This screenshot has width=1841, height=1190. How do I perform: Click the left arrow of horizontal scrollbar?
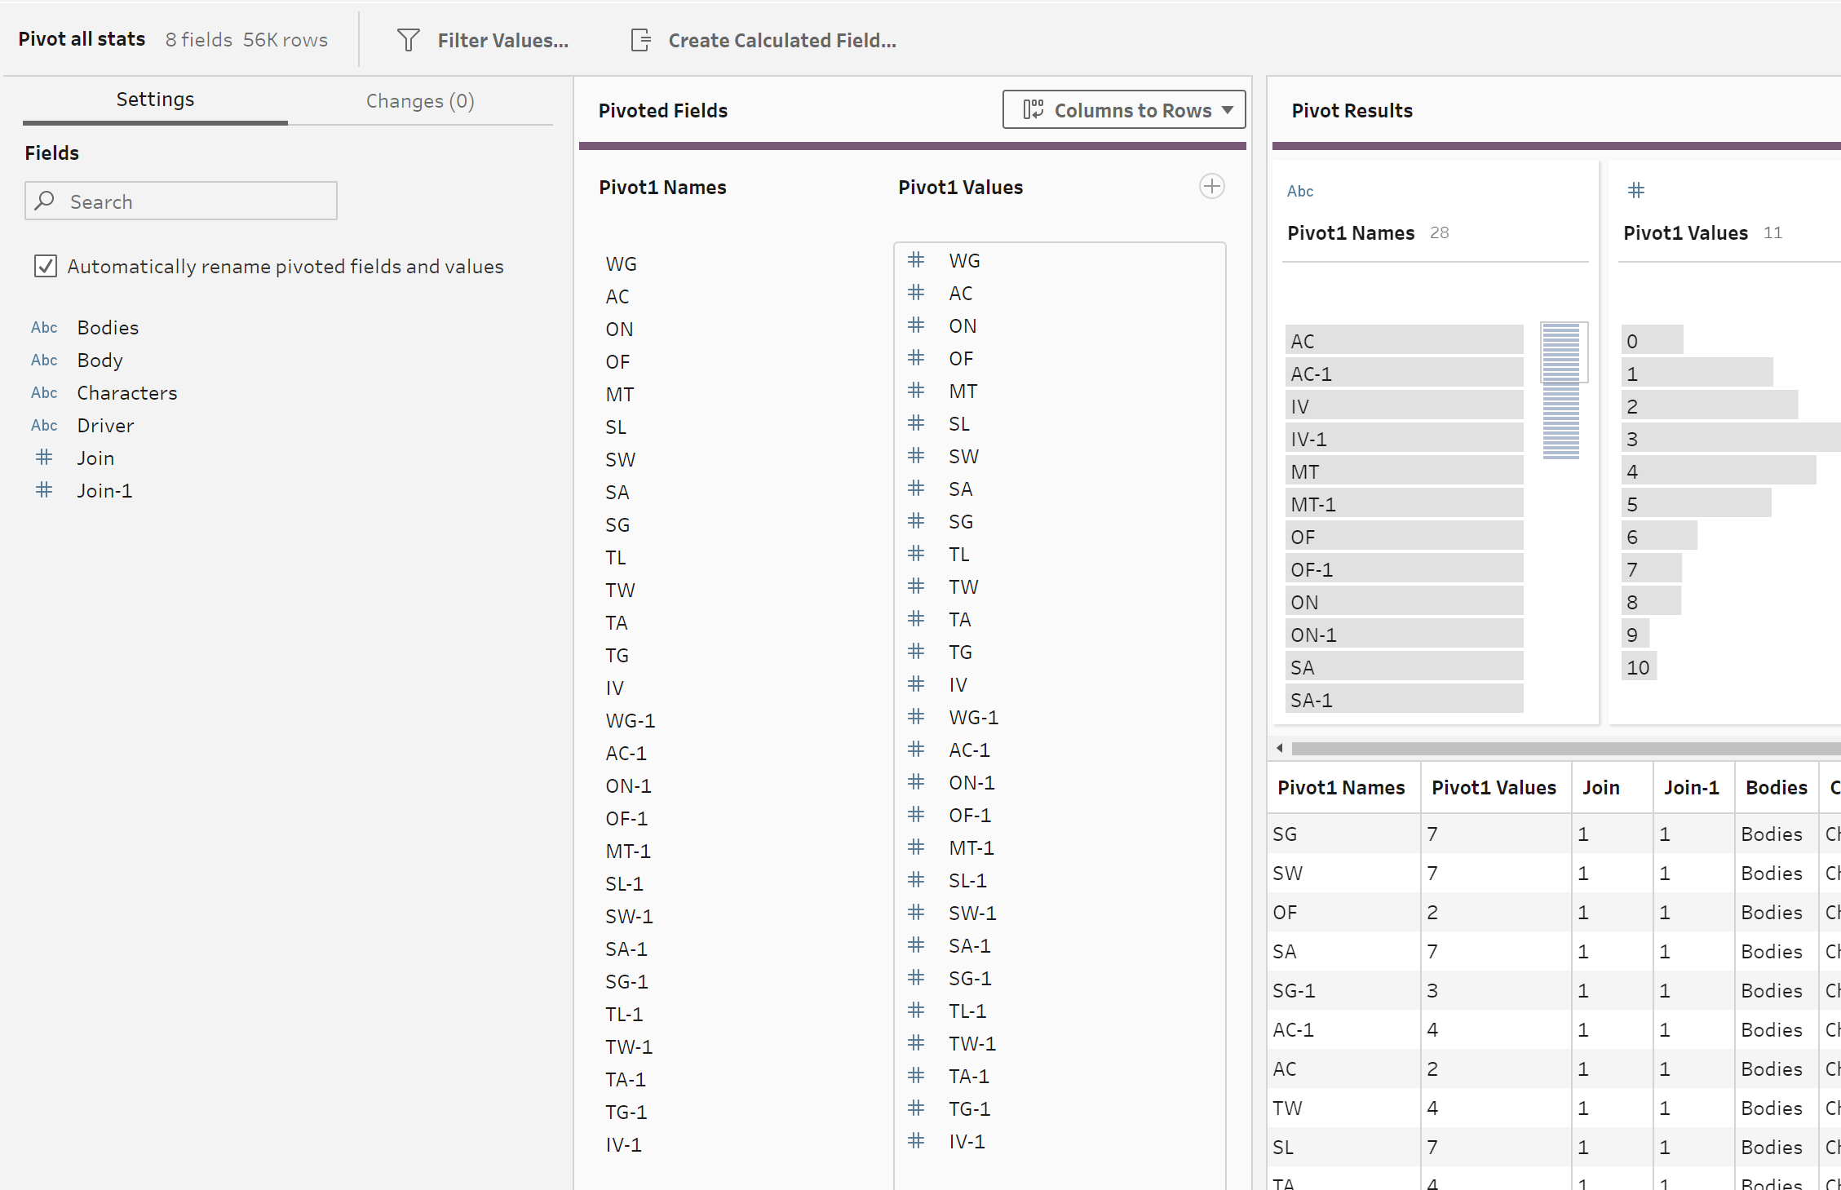[x=1279, y=748]
